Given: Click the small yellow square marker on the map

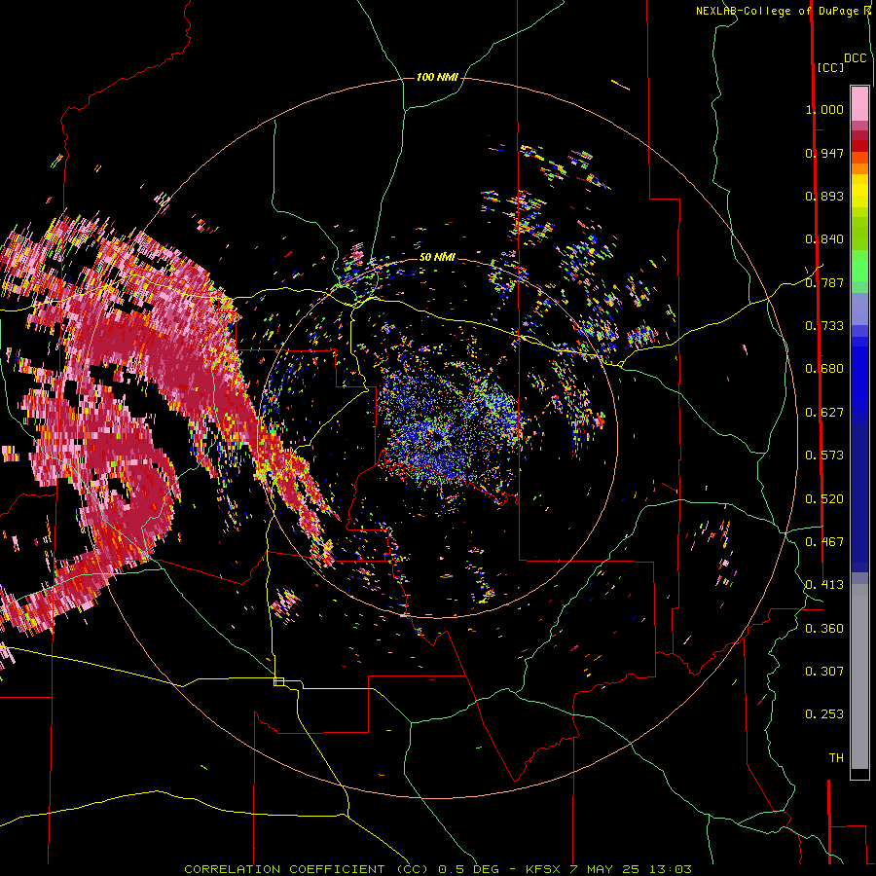Looking at the screenshot, I should pos(278,681).
